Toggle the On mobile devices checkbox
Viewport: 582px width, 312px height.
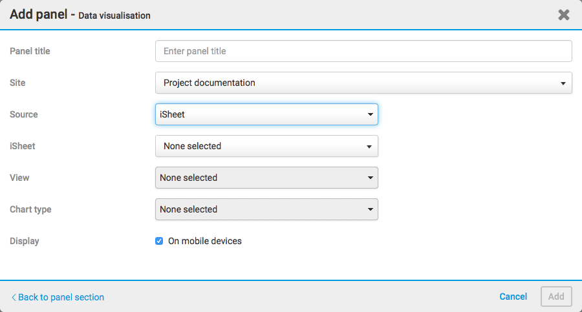coord(159,241)
